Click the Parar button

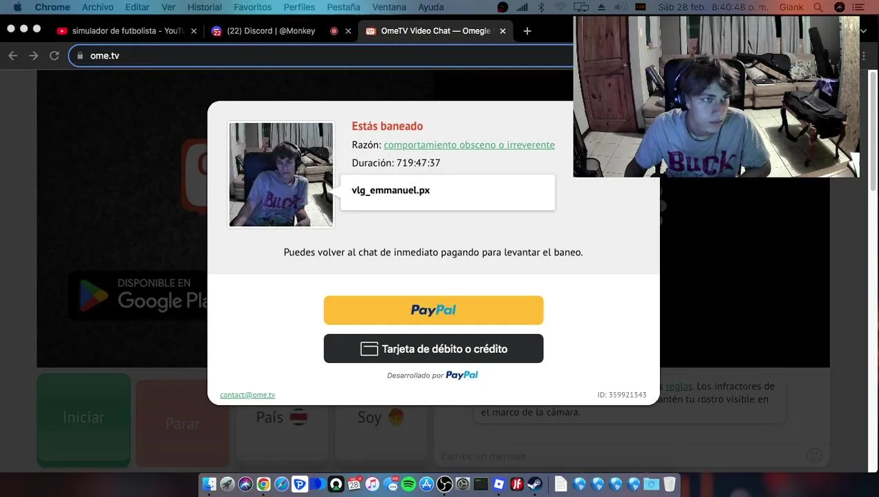tap(182, 424)
